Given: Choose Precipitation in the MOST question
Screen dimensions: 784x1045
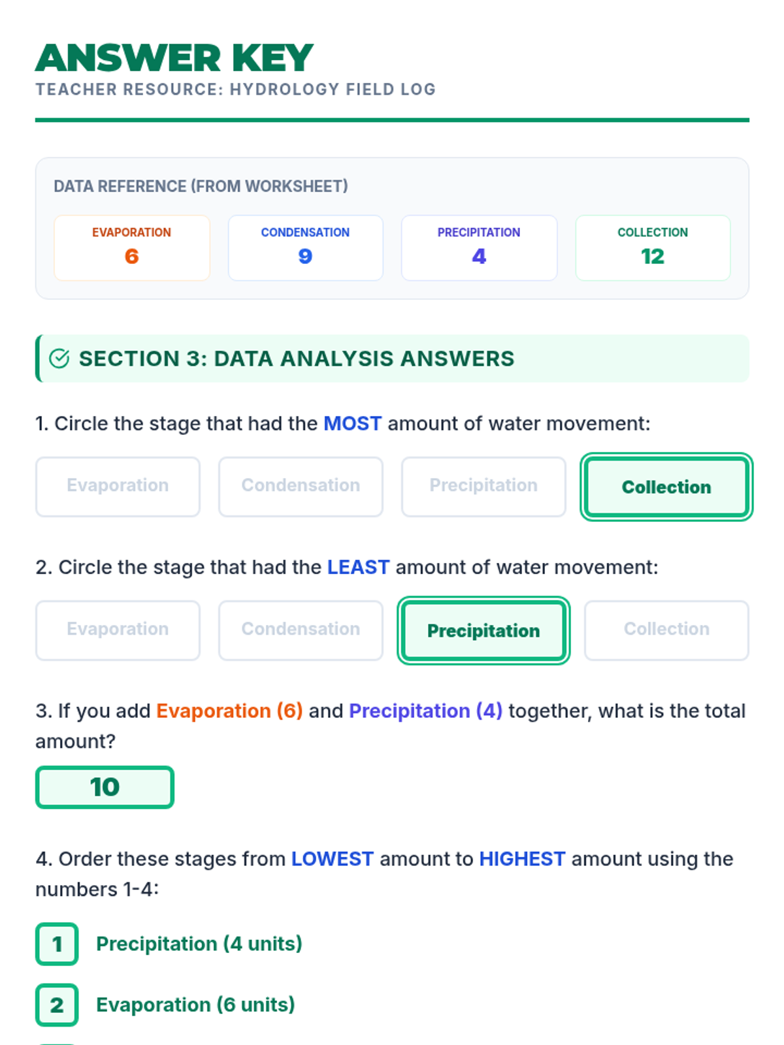Looking at the screenshot, I should [483, 486].
